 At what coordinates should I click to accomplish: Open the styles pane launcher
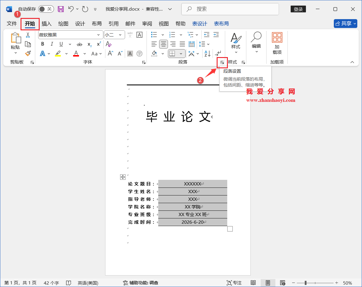pyautogui.click(x=243, y=62)
